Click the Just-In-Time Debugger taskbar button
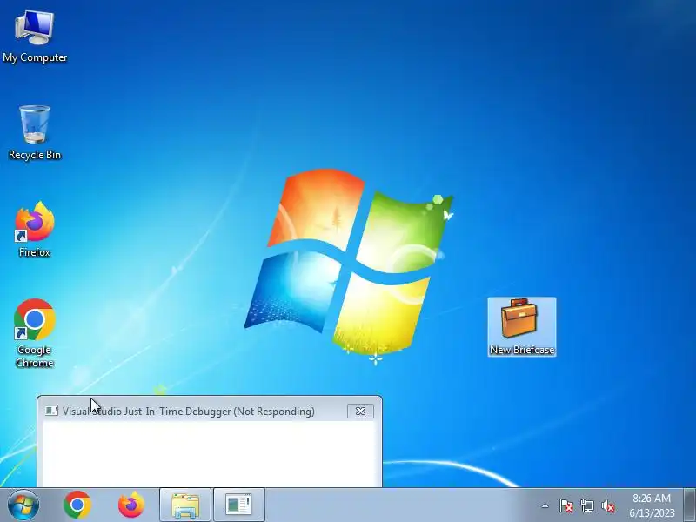This screenshot has width=696, height=522. coord(238,505)
